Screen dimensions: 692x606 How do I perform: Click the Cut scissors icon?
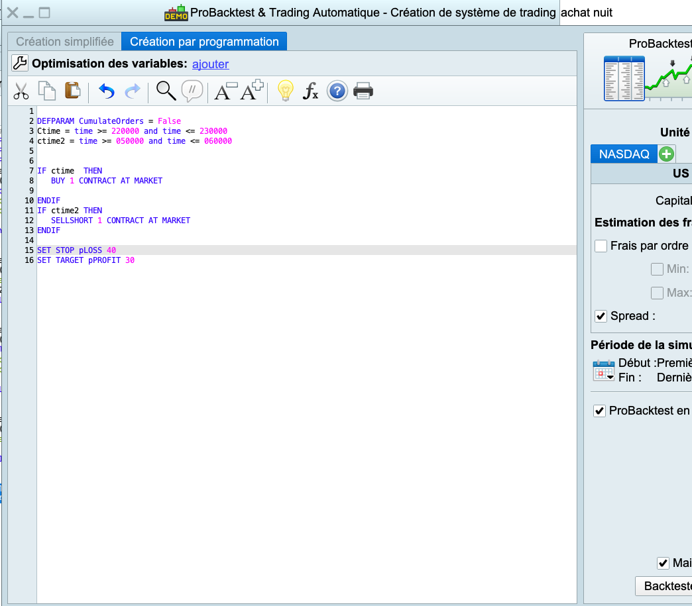pyautogui.click(x=21, y=91)
